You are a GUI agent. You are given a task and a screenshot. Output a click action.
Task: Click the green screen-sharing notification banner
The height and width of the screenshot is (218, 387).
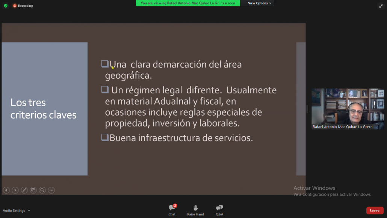tap(188, 3)
